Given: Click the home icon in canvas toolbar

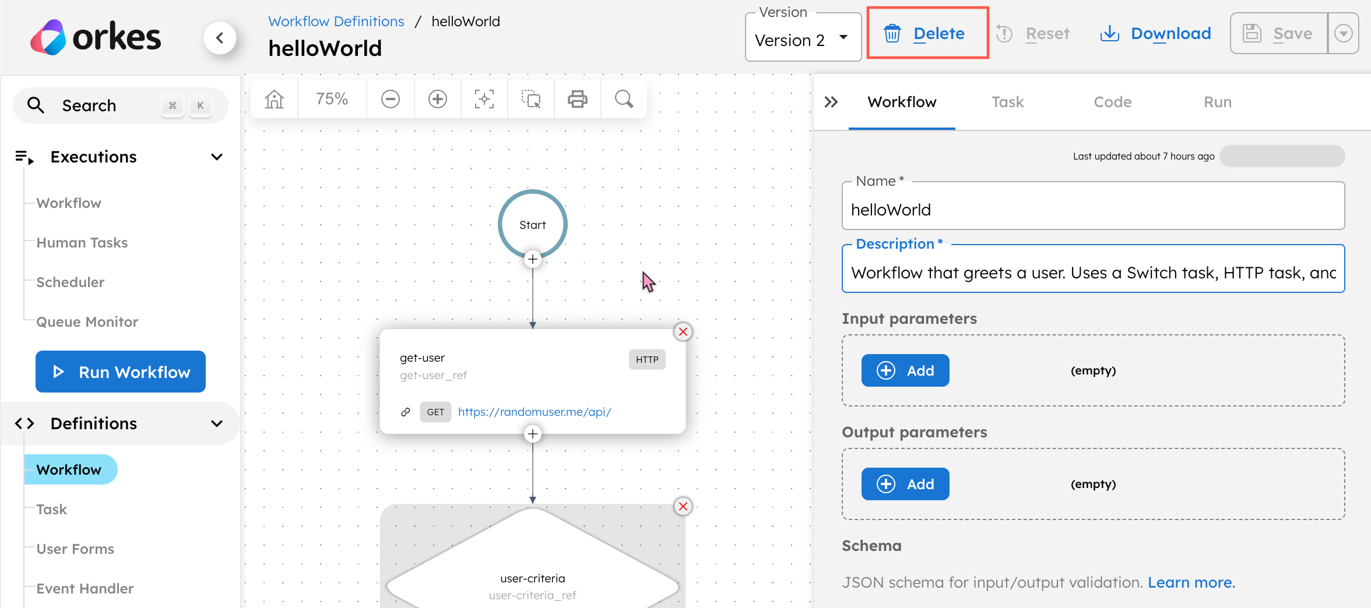Looking at the screenshot, I should [274, 99].
